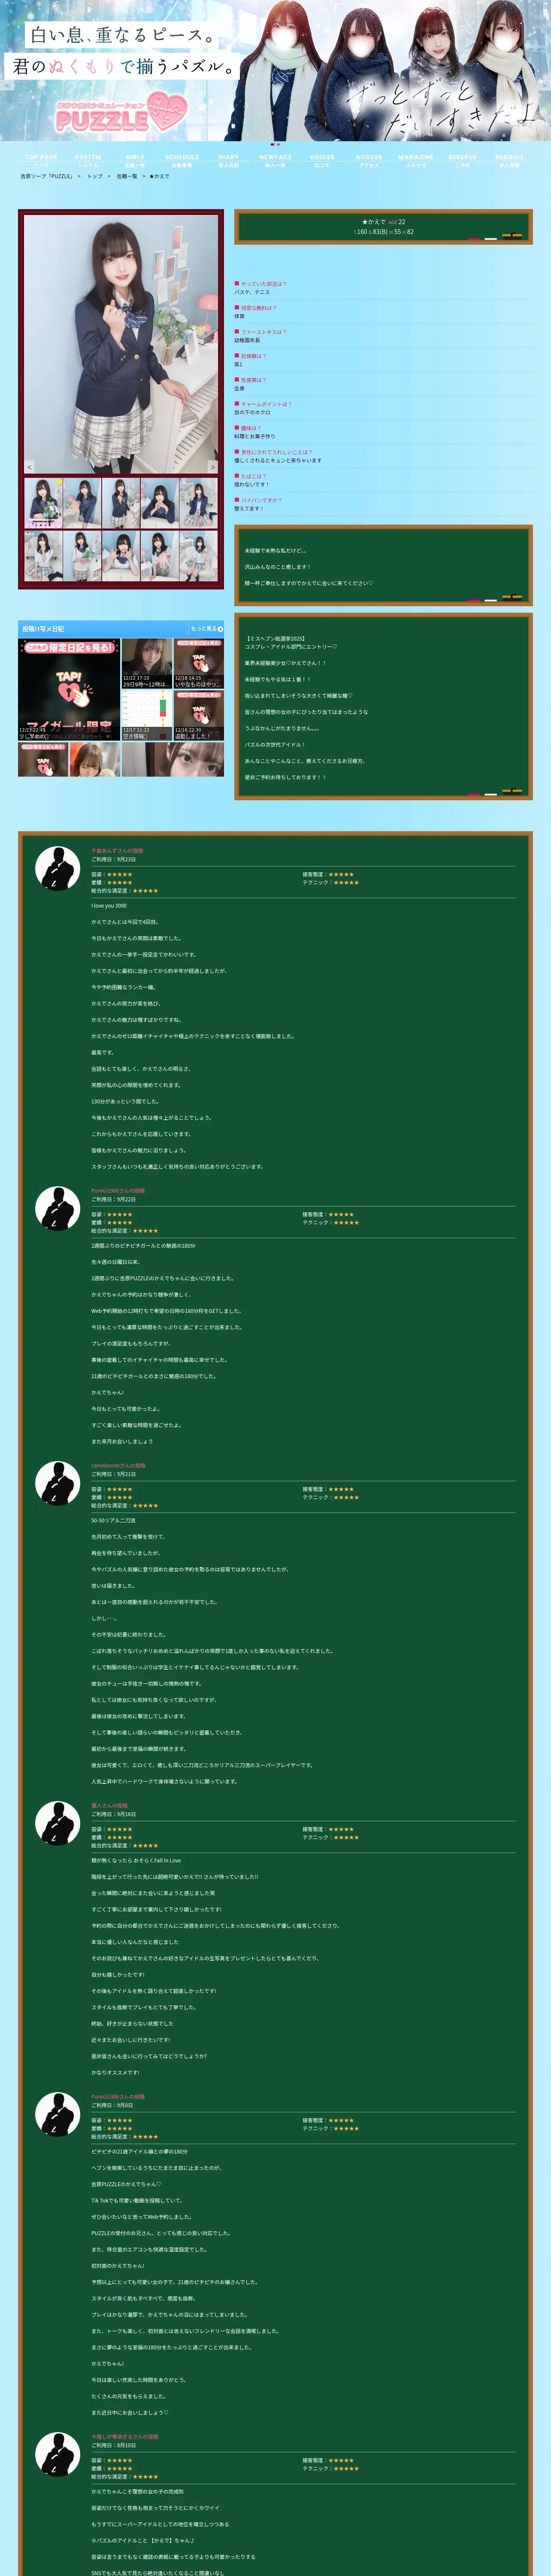Viewport: 551px width, 2576px height.
Task: Show next photo with right arrow
Action: click(212, 467)
